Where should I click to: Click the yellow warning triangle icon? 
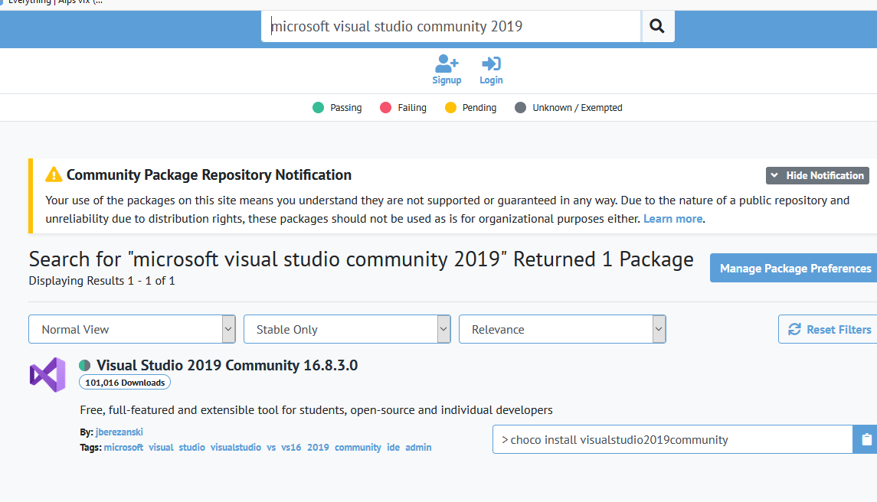pos(54,174)
